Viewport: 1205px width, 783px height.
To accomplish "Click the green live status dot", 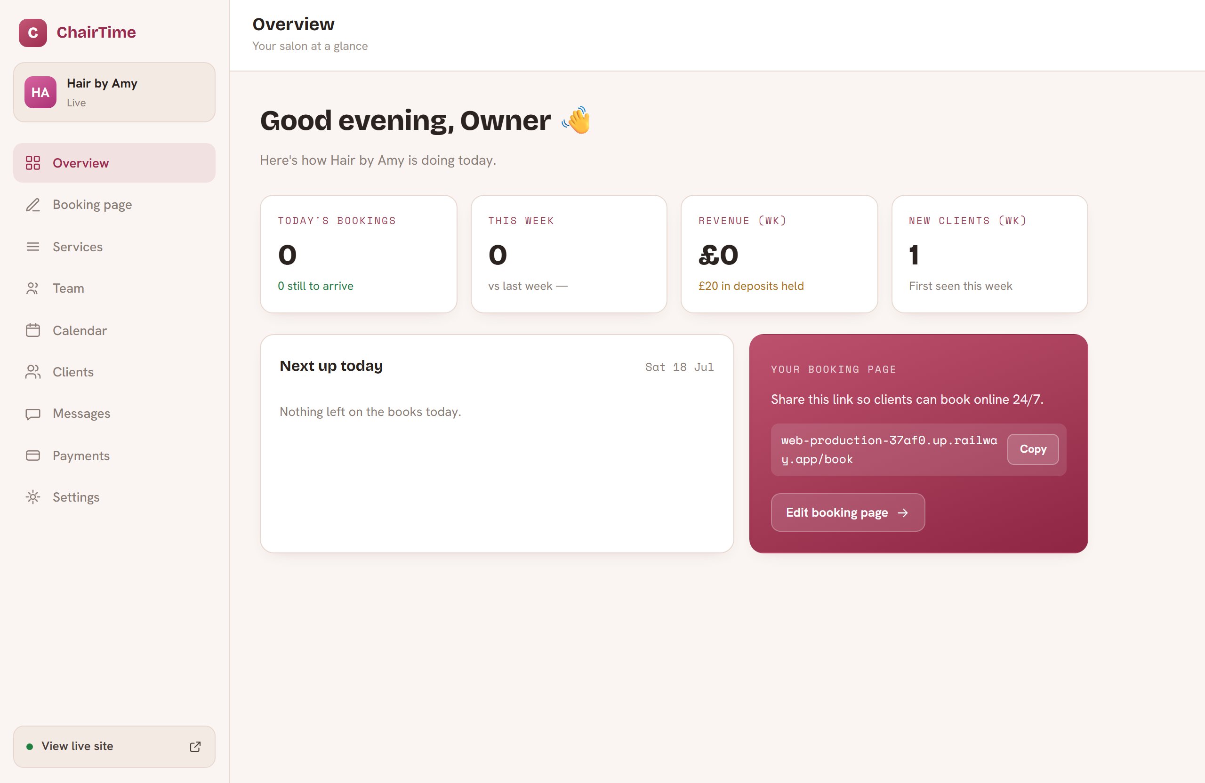I will click(29, 747).
